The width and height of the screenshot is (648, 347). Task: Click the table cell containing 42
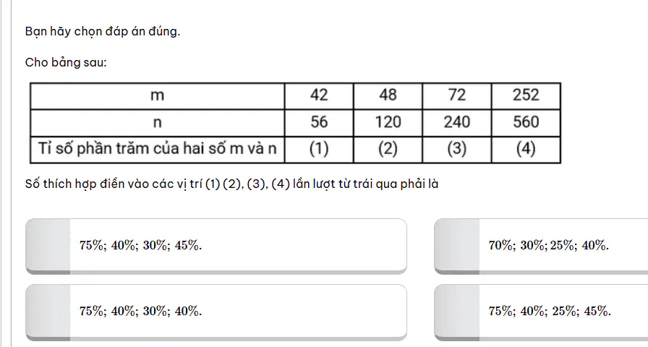319,96
